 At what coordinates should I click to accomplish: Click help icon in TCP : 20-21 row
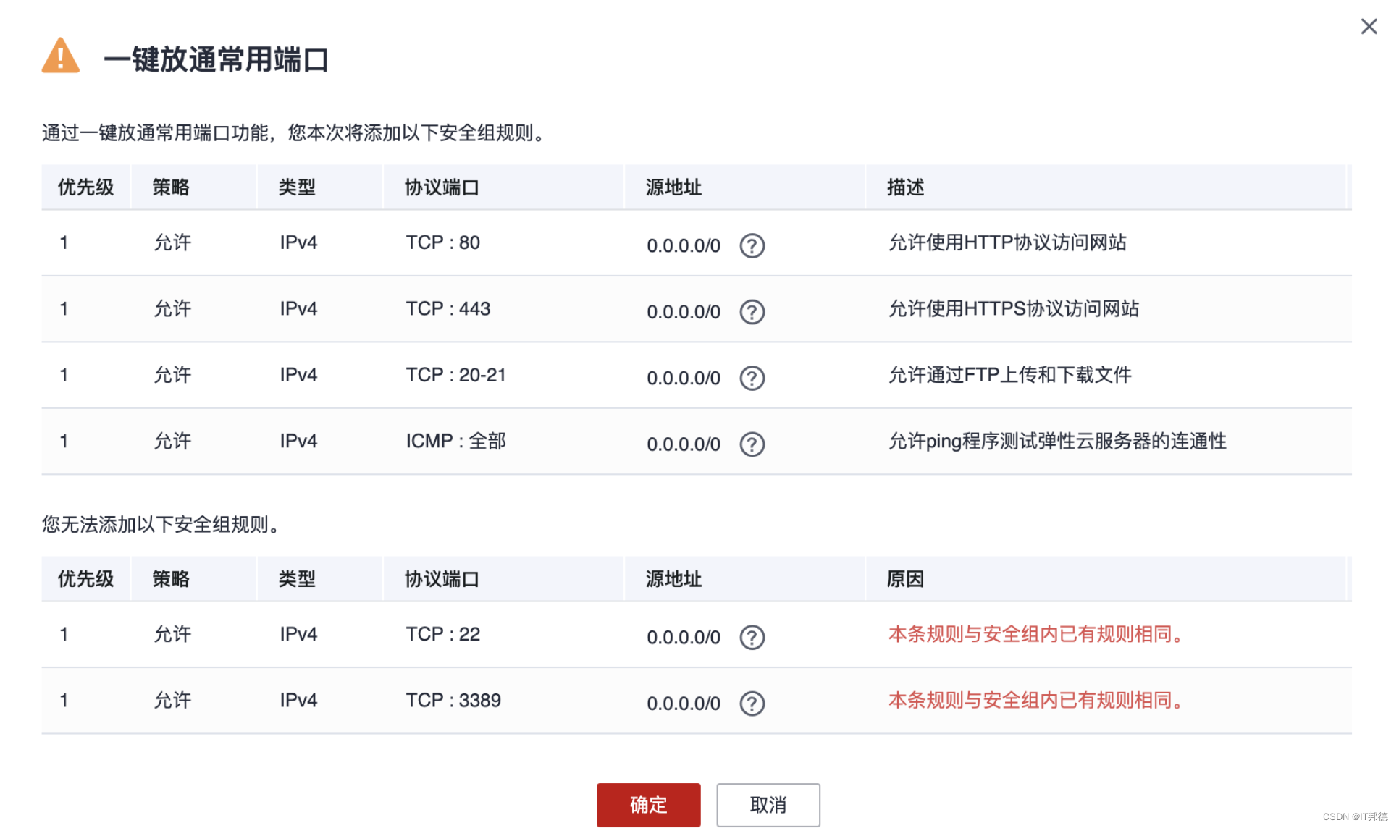(752, 378)
